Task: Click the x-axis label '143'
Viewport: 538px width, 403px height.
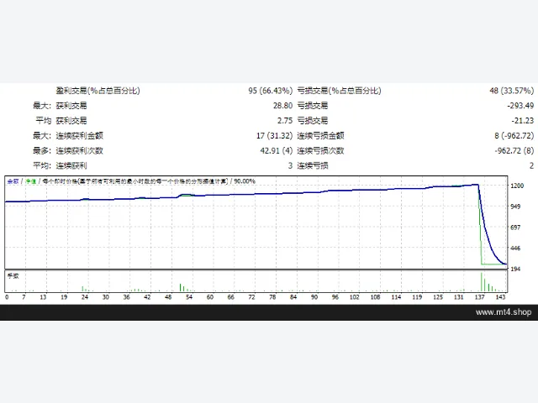Action: click(501, 297)
